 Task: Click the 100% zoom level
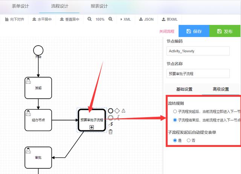(x=100, y=19)
